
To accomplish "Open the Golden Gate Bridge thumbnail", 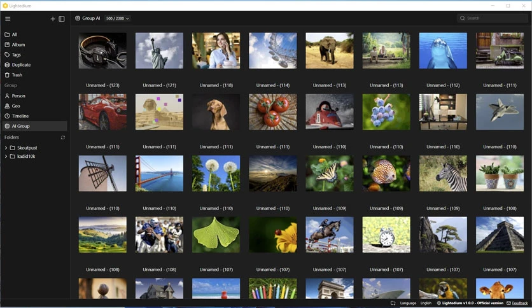I will [x=159, y=173].
